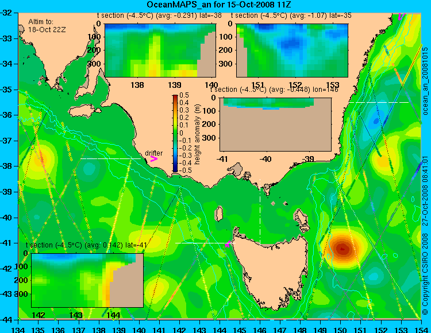This screenshot has width=431, height=333.
Task: Click the white dash-dot section line at longitude 146
Action: pos(260,212)
